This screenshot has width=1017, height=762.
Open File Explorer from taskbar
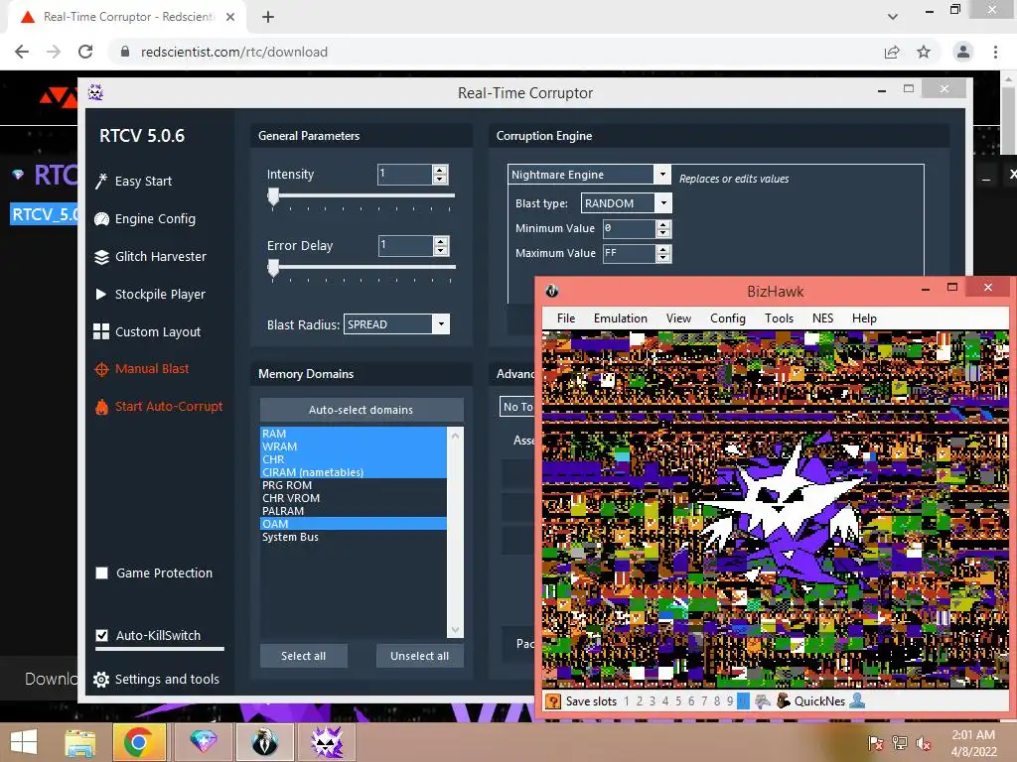pyautogui.click(x=79, y=742)
